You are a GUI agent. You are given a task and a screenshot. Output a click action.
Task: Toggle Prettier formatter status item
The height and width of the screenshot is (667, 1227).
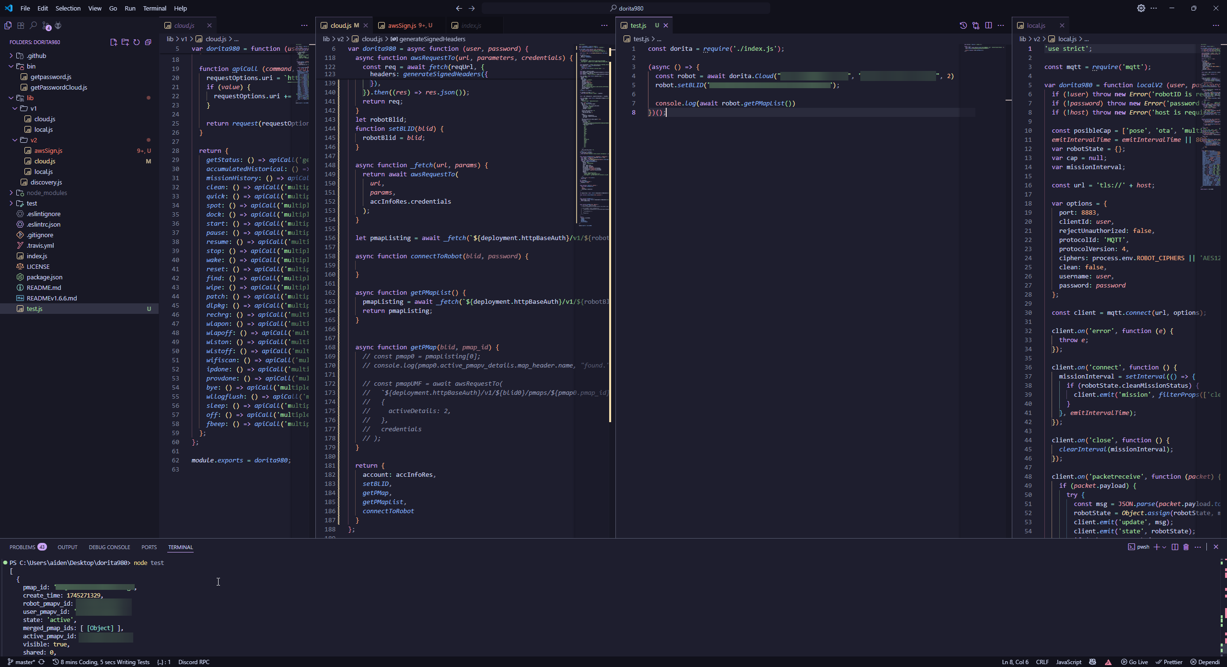click(1169, 662)
